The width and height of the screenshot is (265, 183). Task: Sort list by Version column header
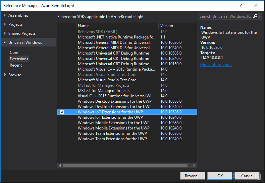(178, 26)
